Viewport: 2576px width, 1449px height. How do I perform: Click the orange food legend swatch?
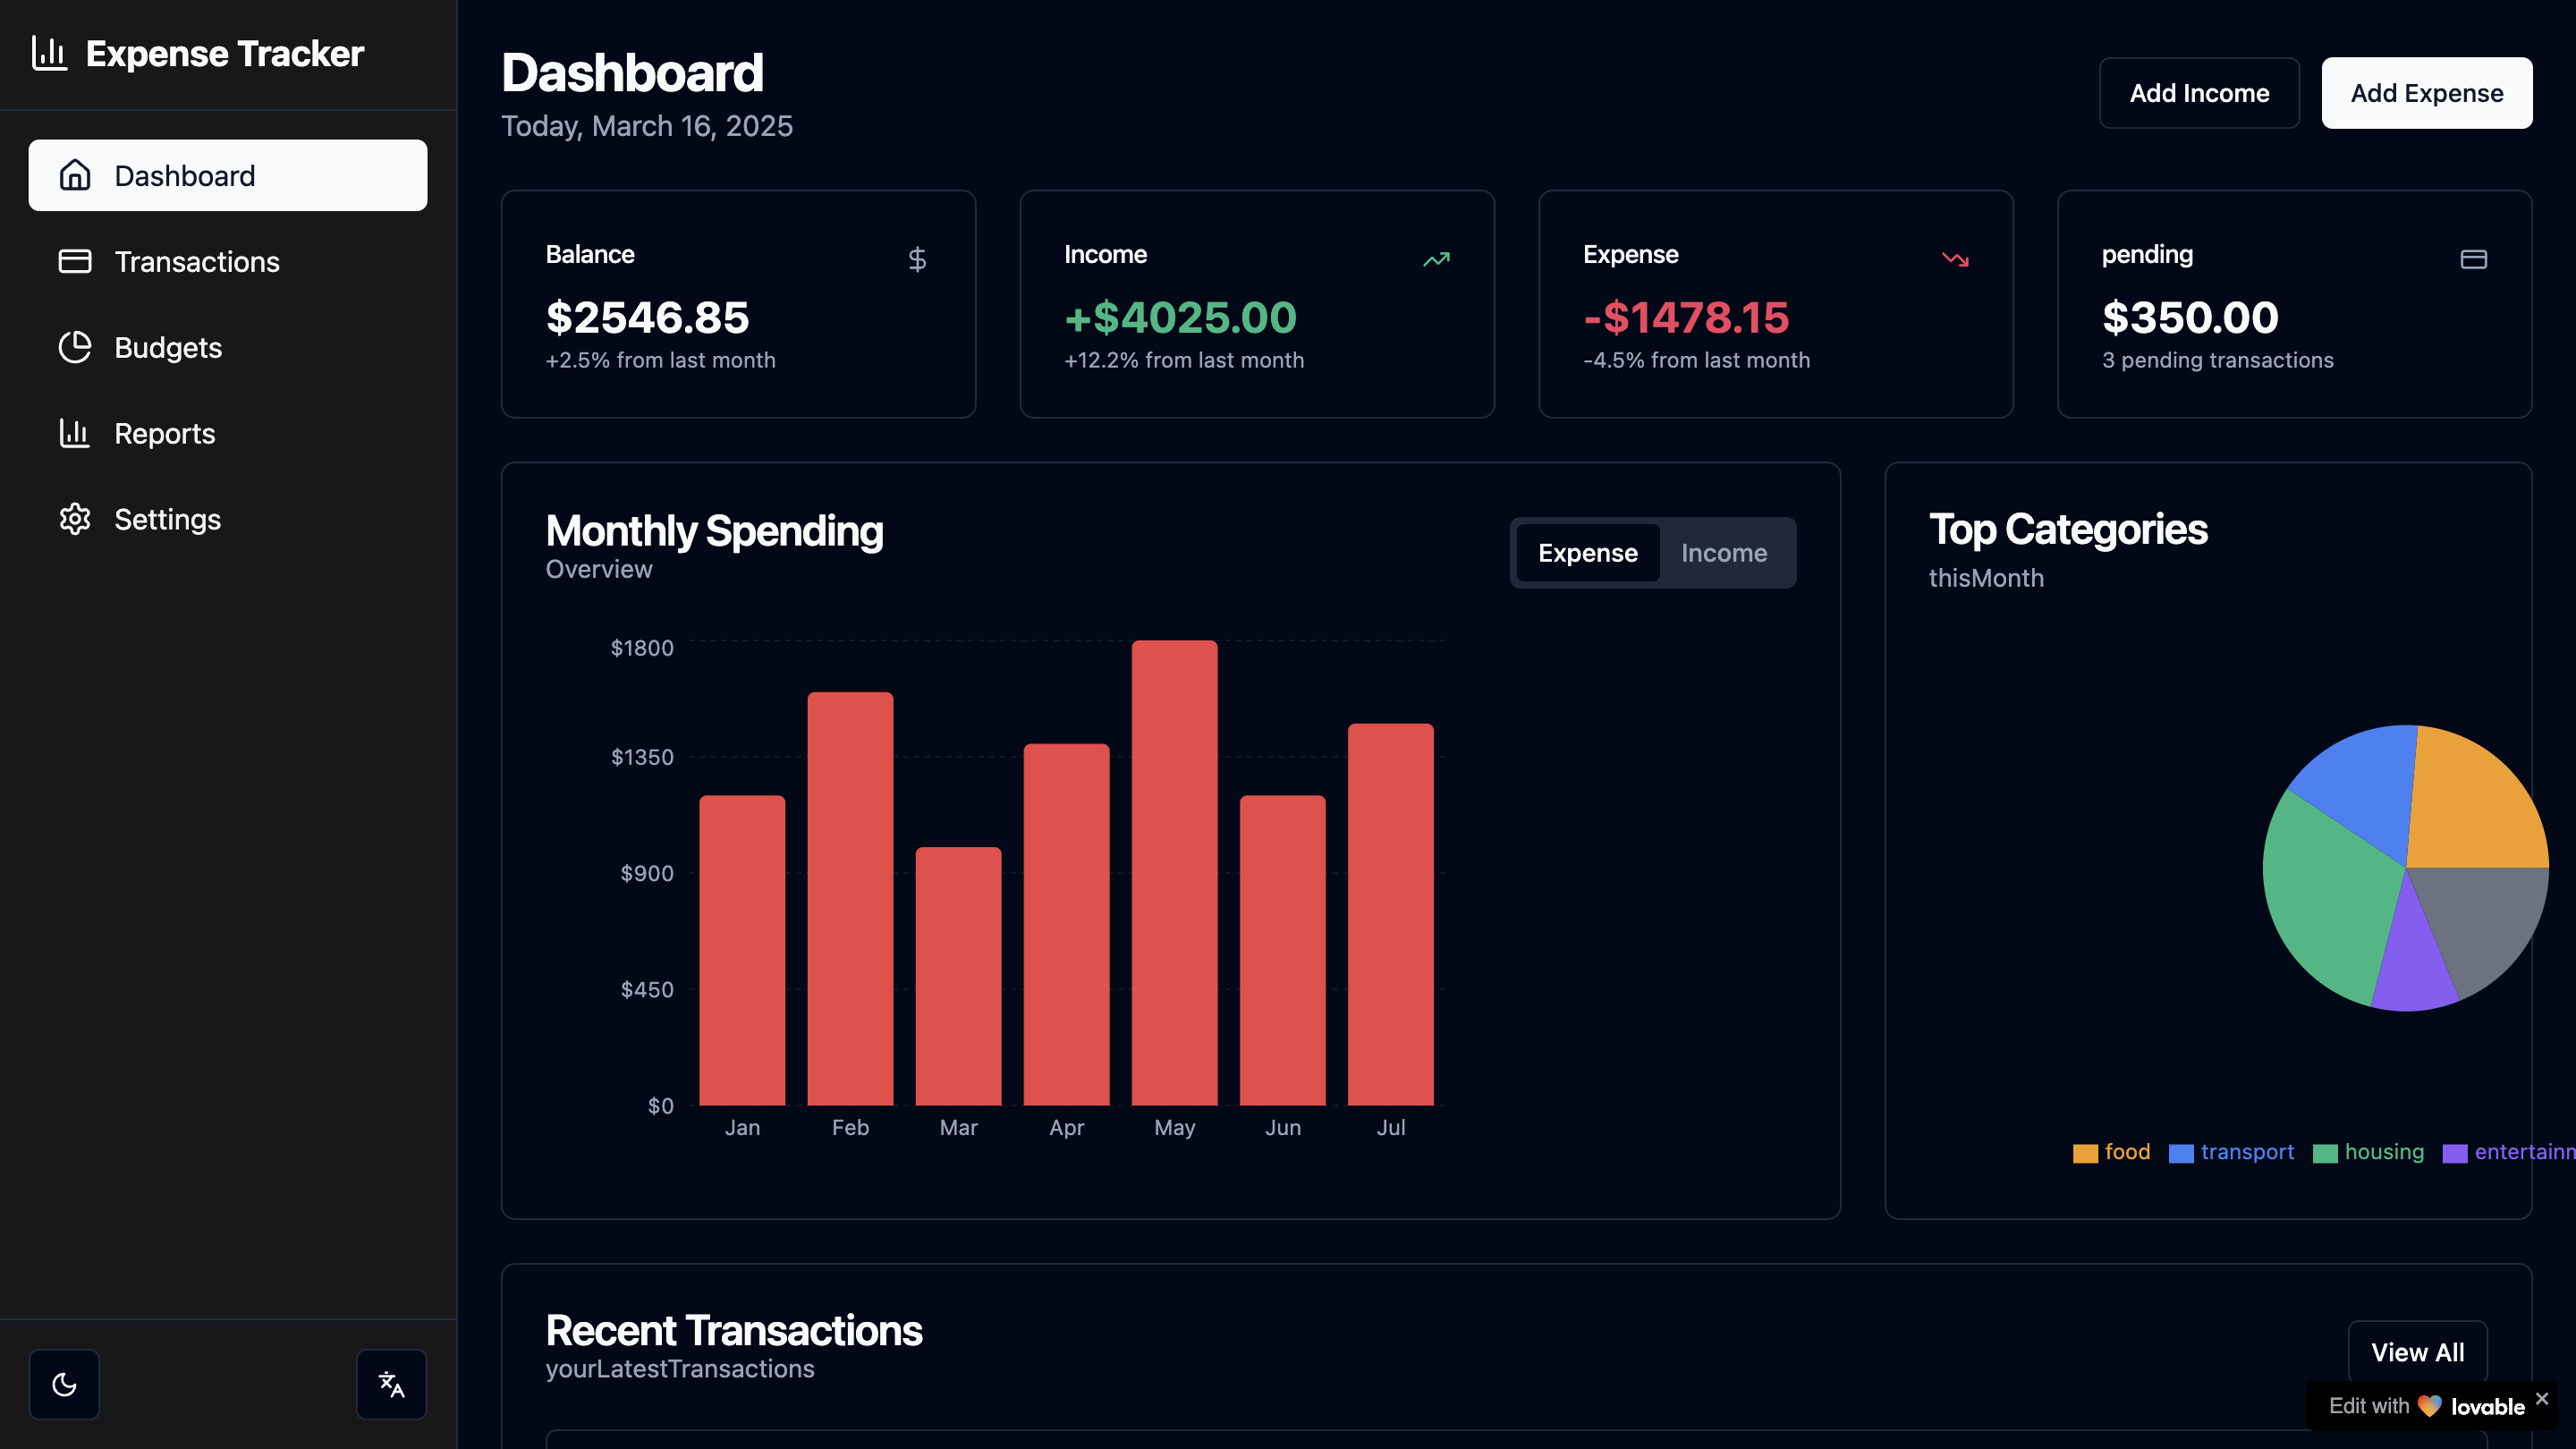click(2085, 1153)
